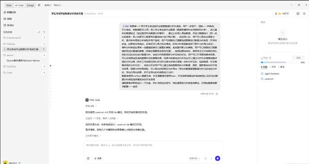The image size is (309, 164).
Task: Click the enhance prompt sparkle icon
Action: [211, 158]
